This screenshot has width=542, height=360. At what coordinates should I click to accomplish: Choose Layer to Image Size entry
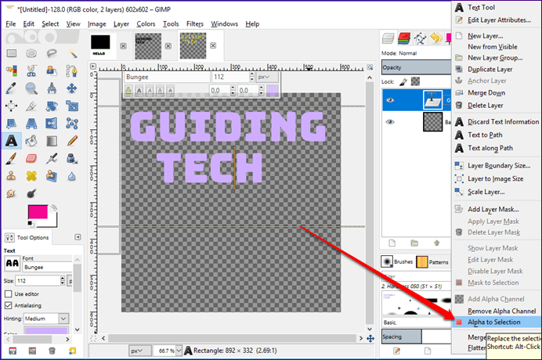click(497, 178)
